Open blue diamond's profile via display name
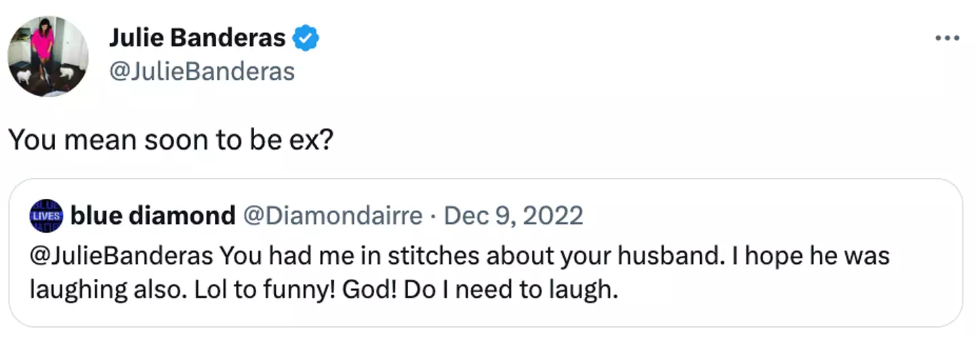Image resolution: width=976 pixels, height=337 pixels. pyautogui.click(x=152, y=216)
